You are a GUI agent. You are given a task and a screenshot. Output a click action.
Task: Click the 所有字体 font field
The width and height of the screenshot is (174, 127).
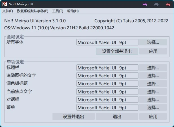[107, 42]
